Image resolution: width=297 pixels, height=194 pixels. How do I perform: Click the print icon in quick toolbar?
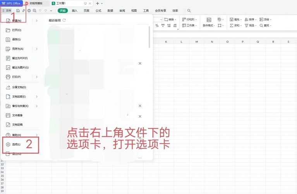coord(29,10)
